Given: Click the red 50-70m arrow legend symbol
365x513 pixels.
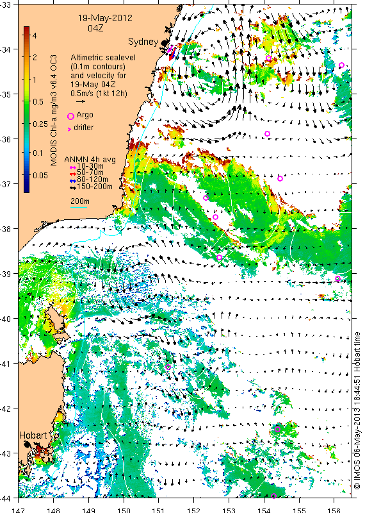Looking at the screenshot, I should tap(73, 173).
